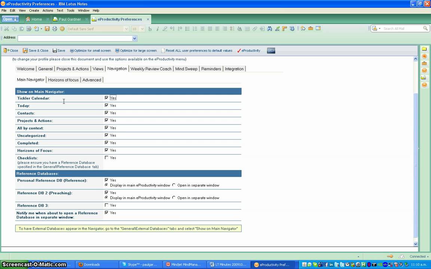
Task: Enable the Checklists Yes checkbox
Action: click(x=106, y=158)
